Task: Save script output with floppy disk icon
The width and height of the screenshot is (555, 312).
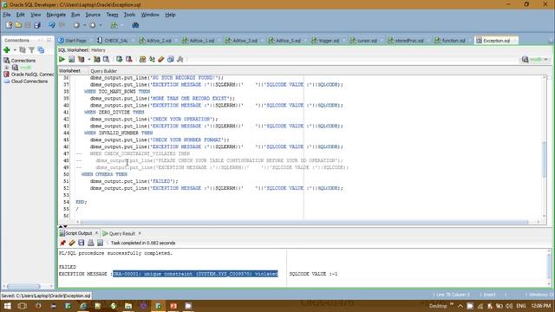Action: point(82,243)
